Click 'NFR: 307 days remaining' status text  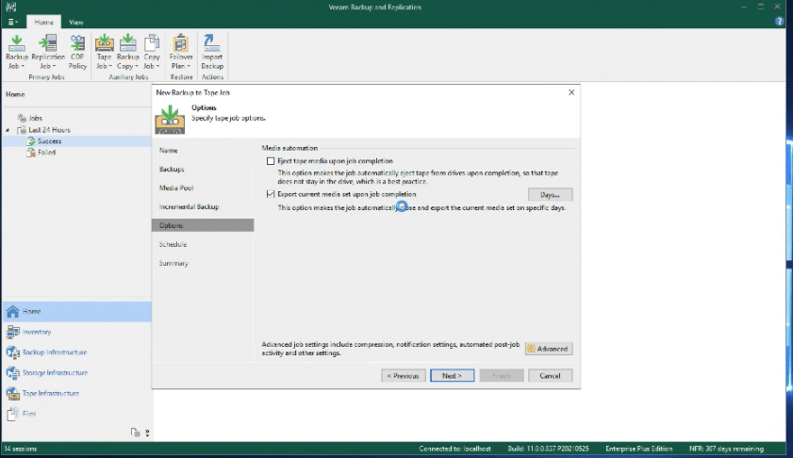(726, 449)
